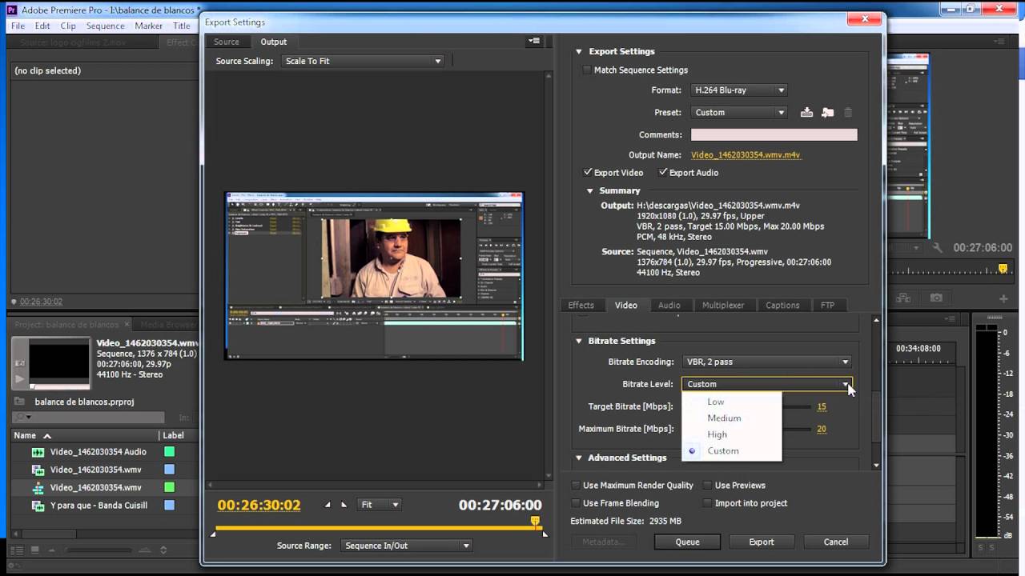Switch project panel to icon view
1025x576 pixels.
pyautogui.click(x=34, y=550)
